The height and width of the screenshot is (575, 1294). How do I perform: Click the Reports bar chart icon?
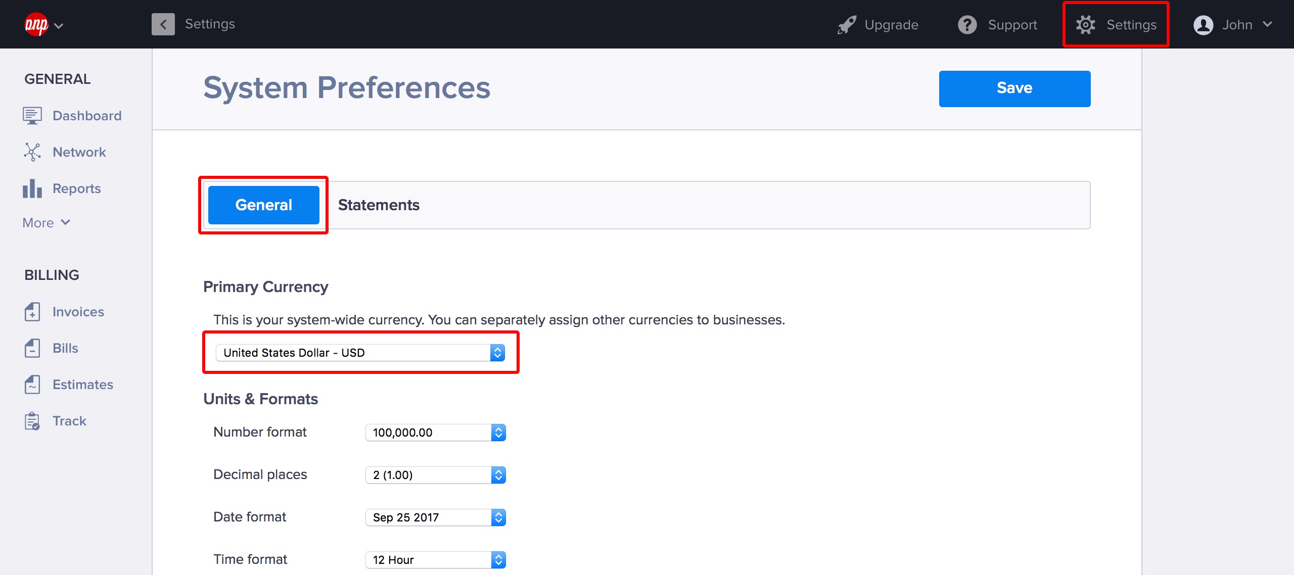point(32,188)
